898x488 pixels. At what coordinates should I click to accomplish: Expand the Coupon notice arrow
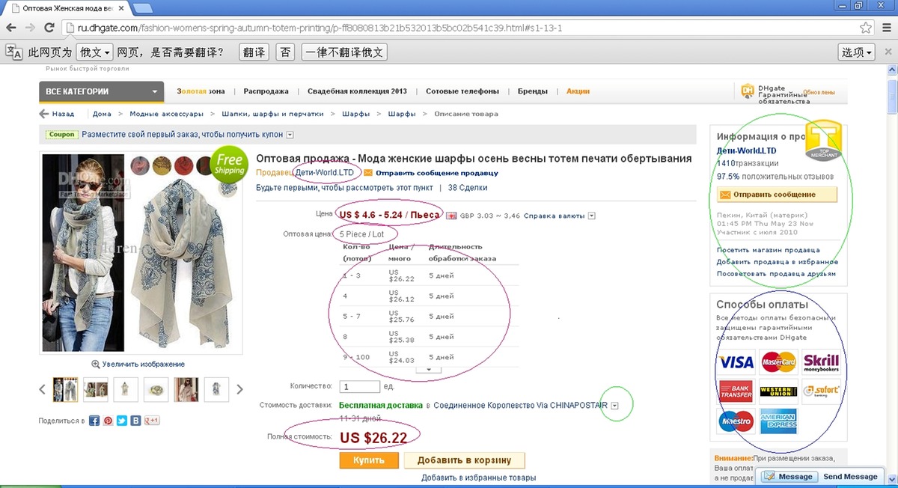pos(290,135)
